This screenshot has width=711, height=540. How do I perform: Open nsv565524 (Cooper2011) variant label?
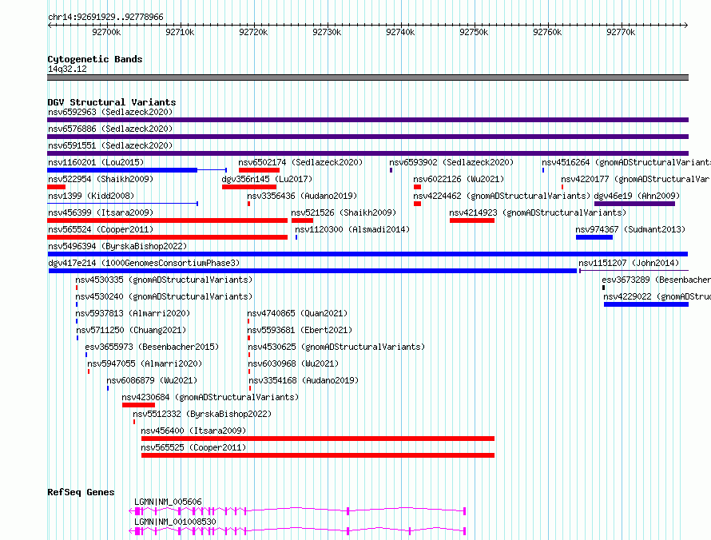click(101, 229)
